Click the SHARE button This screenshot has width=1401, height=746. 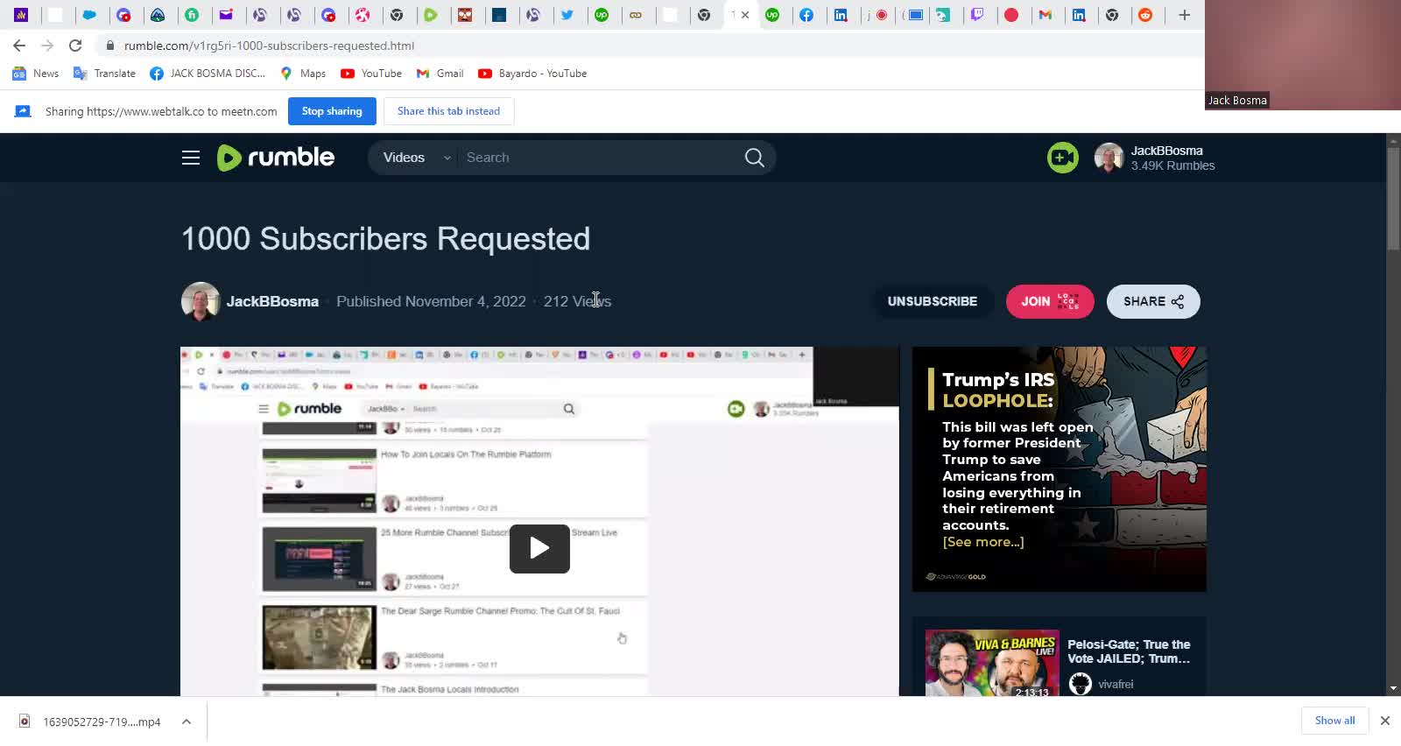coord(1153,301)
